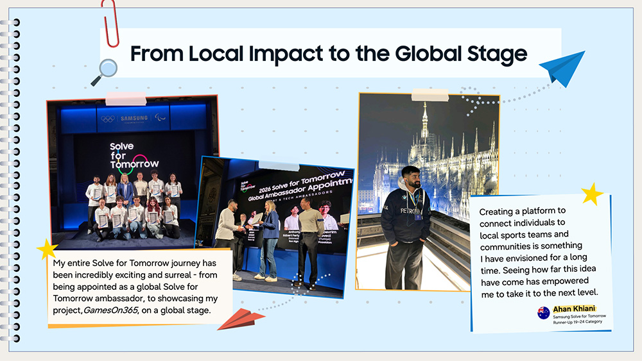Click the yellow star beside journey caption
The image size is (642, 361).
click(47, 249)
